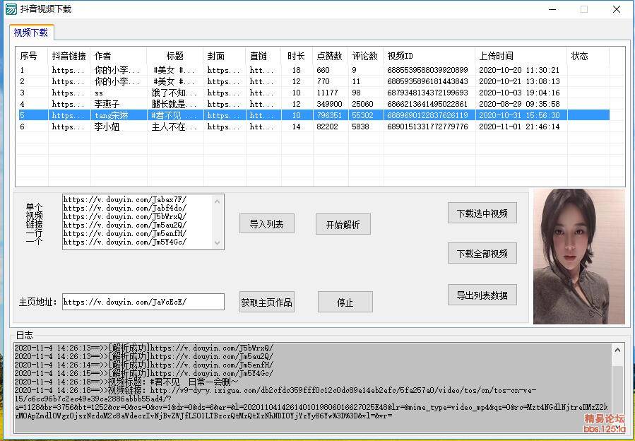This screenshot has width=635, height=441.
Task: Click the 视频ID column header
Action: 429,56
